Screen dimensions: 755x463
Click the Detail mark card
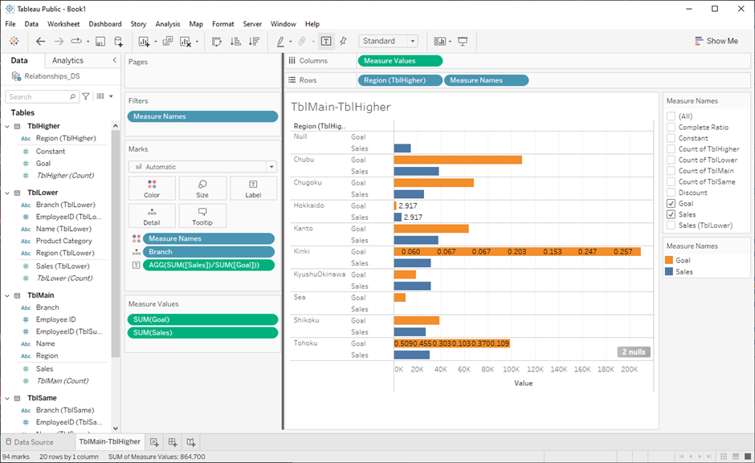point(152,216)
